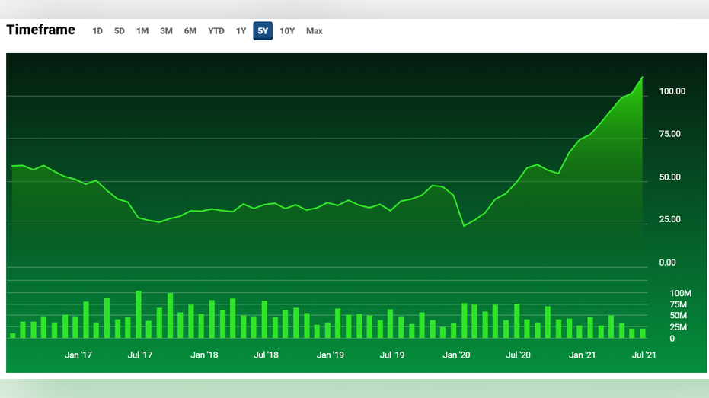Switch to 5D timeframe
This screenshot has width=709, height=398.
tap(120, 31)
